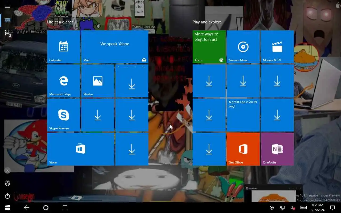Open the user account icon
Image resolution: width=341 pixels, height=213 pixels.
click(7, 170)
